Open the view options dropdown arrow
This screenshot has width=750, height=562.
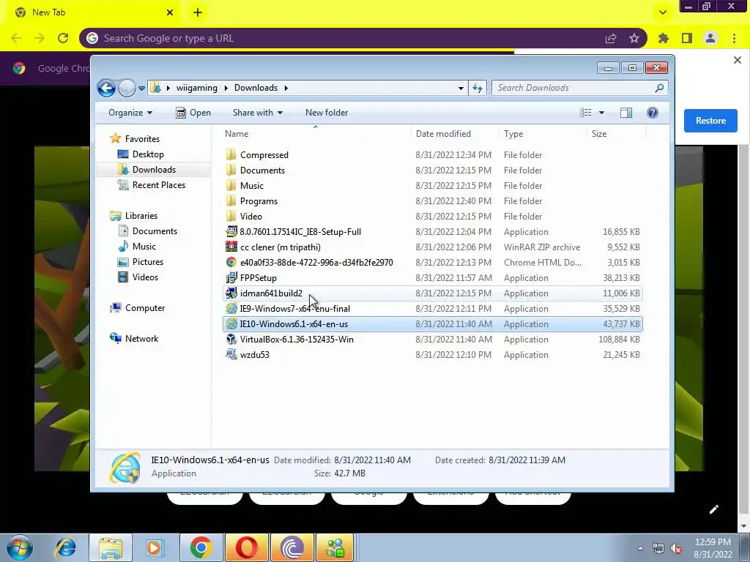tap(602, 113)
